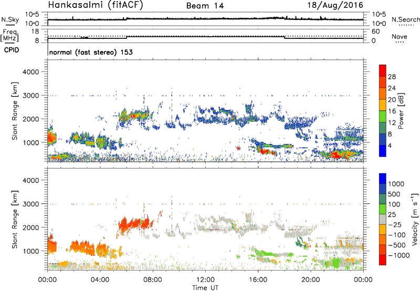Click the red bottom of velocity colorbar
Viewport: 420px width, 291px height.
(383, 260)
